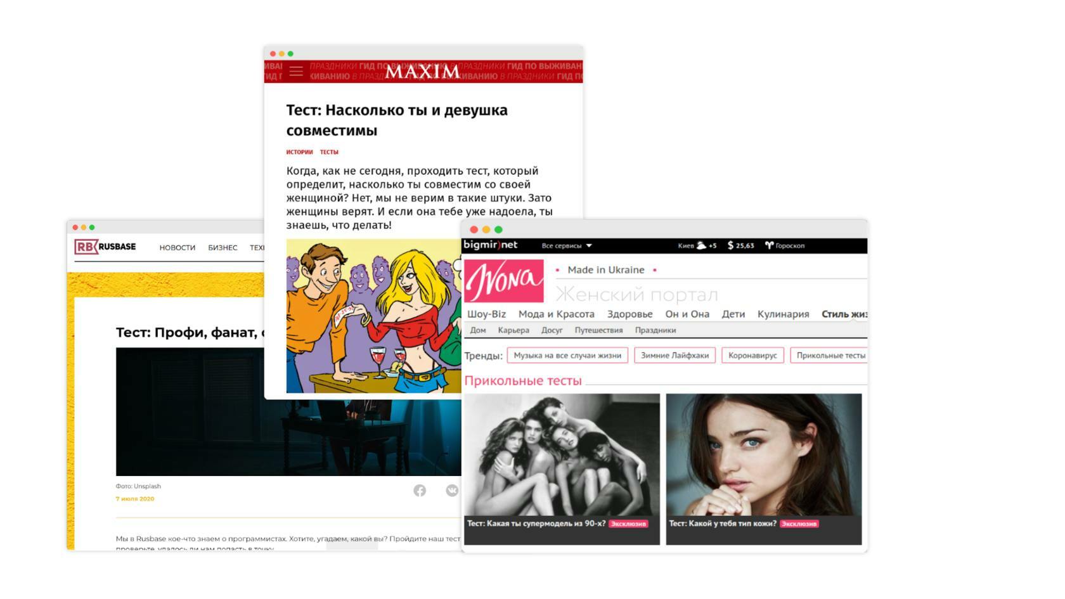The width and height of the screenshot is (1065, 599).
Task: Open Шоу-Biz section on Ivona
Action: (x=486, y=314)
